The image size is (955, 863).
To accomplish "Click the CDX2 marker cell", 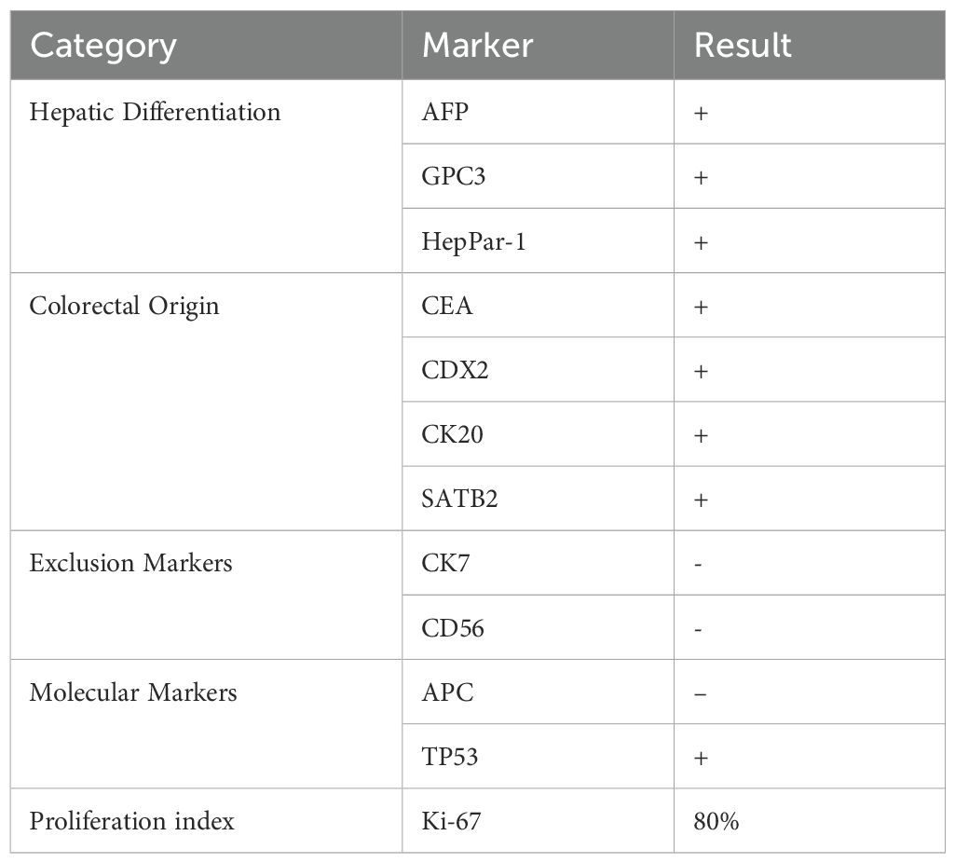I will pyautogui.click(x=456, y=370).
